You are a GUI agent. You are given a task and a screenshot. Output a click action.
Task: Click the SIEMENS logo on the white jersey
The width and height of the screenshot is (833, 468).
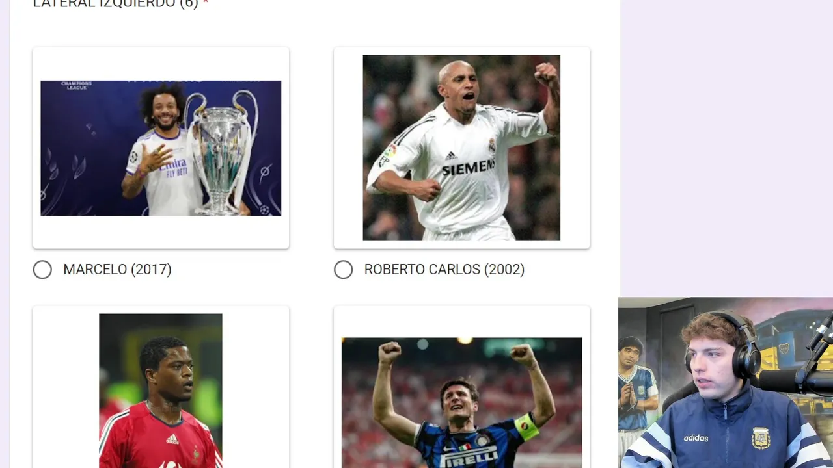pos(469,168)
